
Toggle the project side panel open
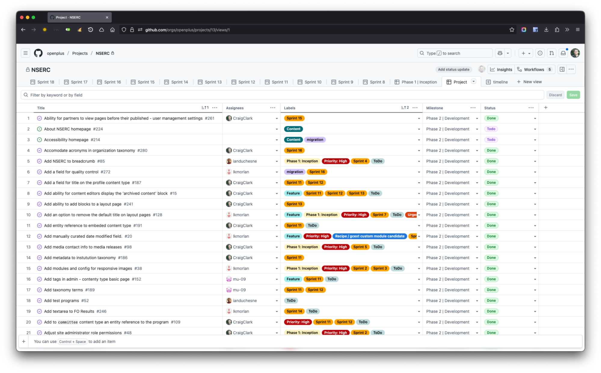point(562,69)
